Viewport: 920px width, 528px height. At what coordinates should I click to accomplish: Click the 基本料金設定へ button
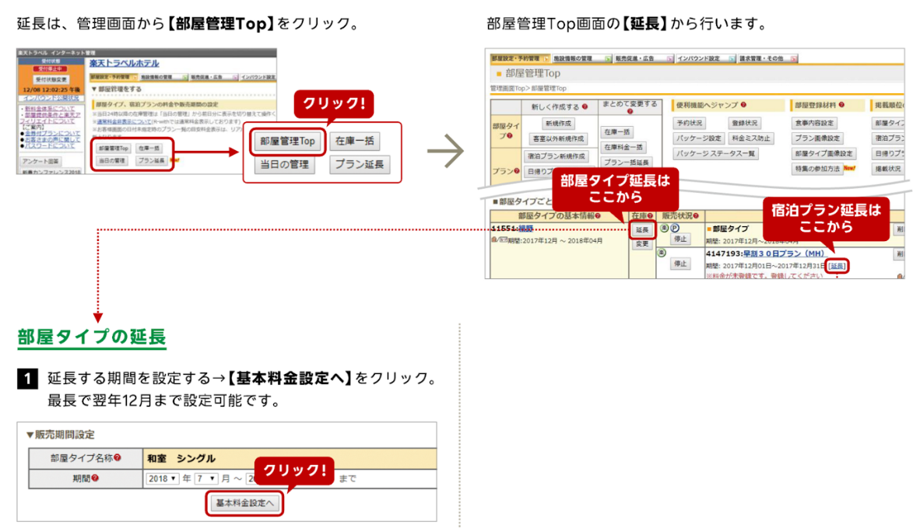[x=245, y=503]
